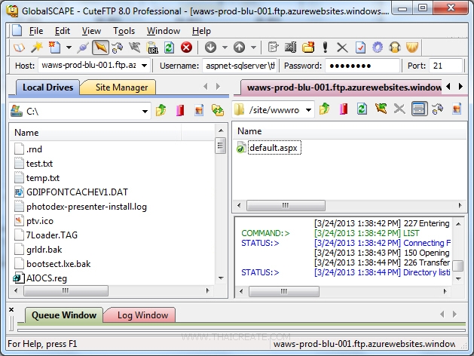The height and width of the screenshot is (356, 474).
Task: Expand the /site/wwwro remote path dropdown
Action: click(x=309, y=110)
